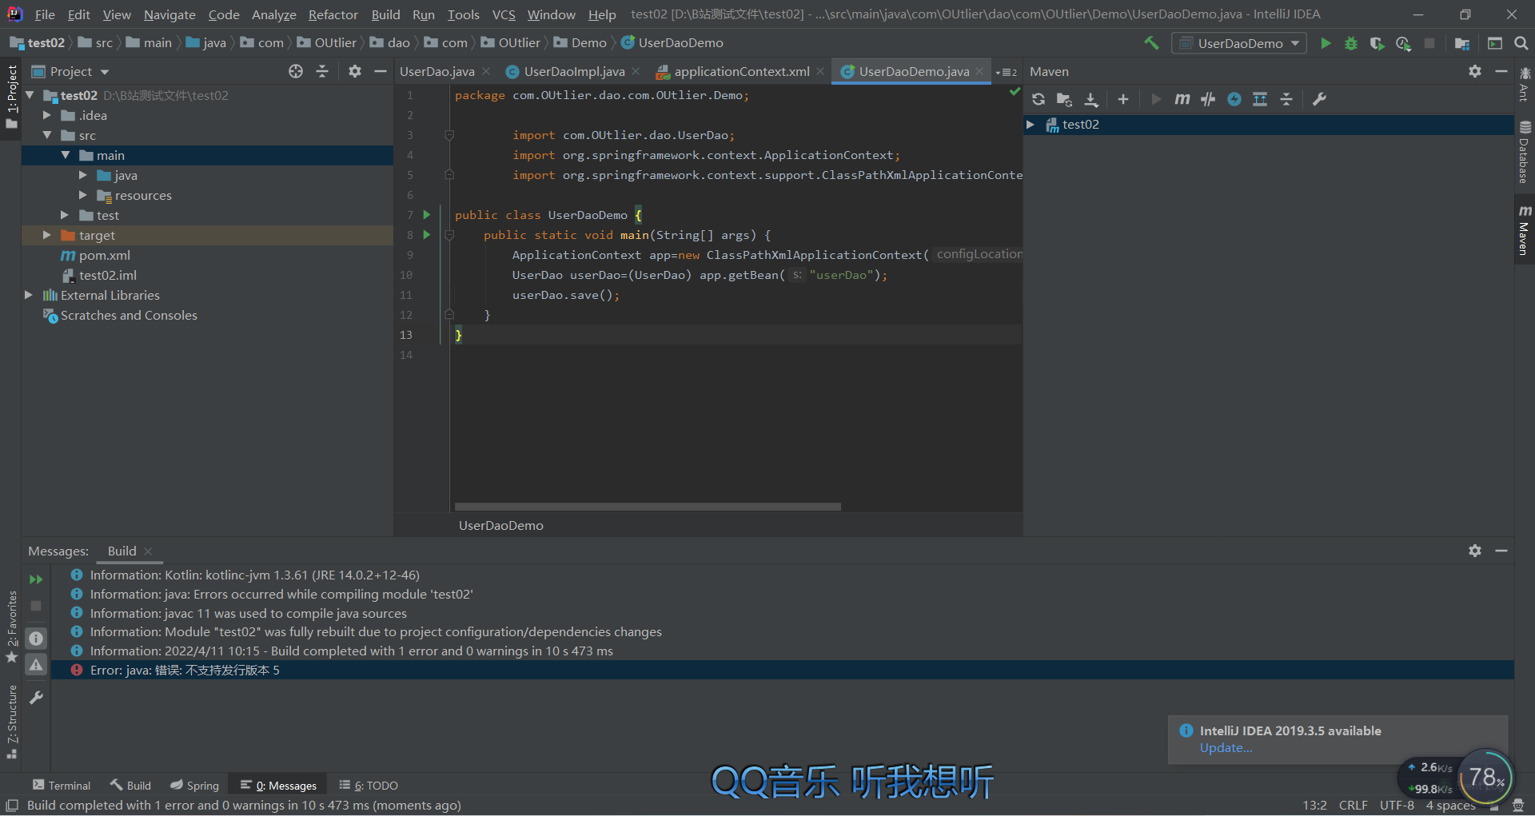Image resolution: width=1535 pixels, height=816 pixels.
Task: Click the Scroll from Source target icon in Project panel
Action: (x=296, y=71)
